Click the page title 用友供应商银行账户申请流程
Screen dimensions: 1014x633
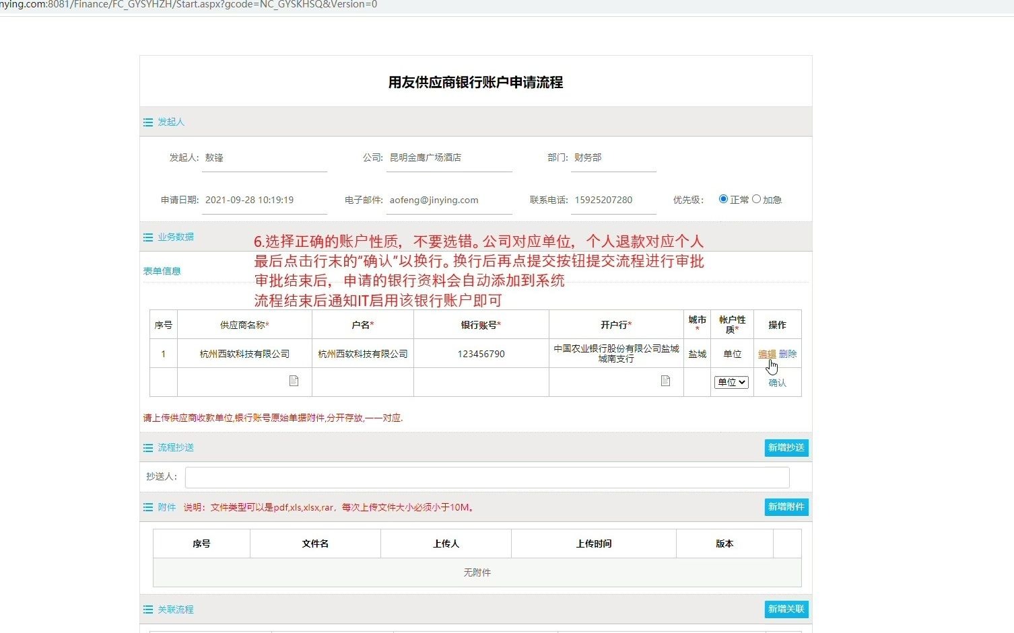pos(475,82)
